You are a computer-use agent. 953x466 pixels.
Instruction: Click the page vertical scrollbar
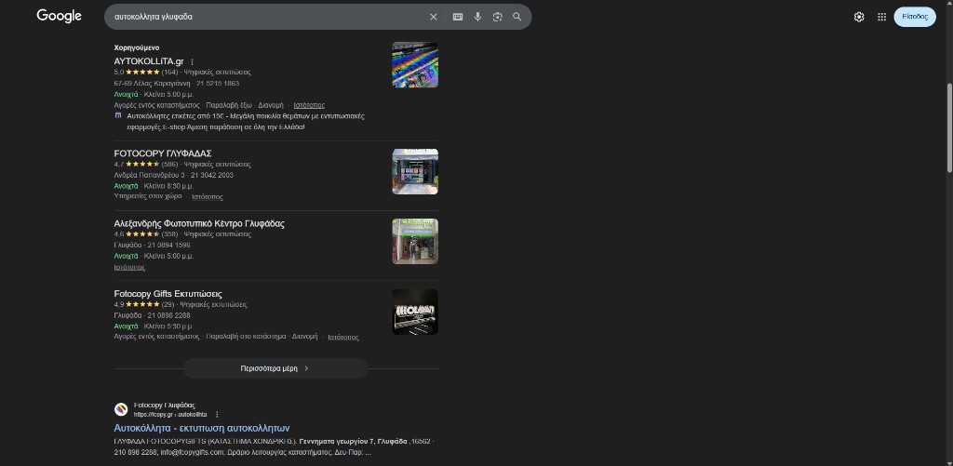[949, 128]
